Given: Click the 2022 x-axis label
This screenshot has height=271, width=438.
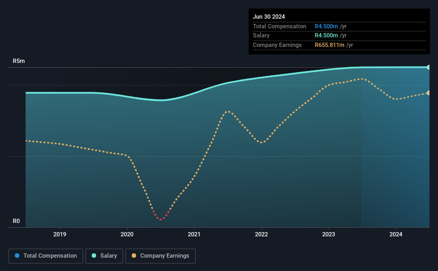Looking at the screenshot, I should [x=261, y=234].
